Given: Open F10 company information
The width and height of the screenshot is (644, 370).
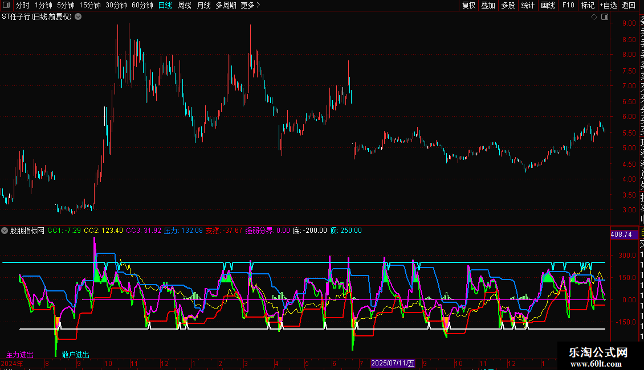Looking at the screenshot, I should (x=568, y=5).
